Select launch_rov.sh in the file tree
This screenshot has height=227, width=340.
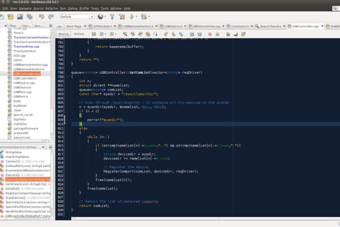[23, 115]
